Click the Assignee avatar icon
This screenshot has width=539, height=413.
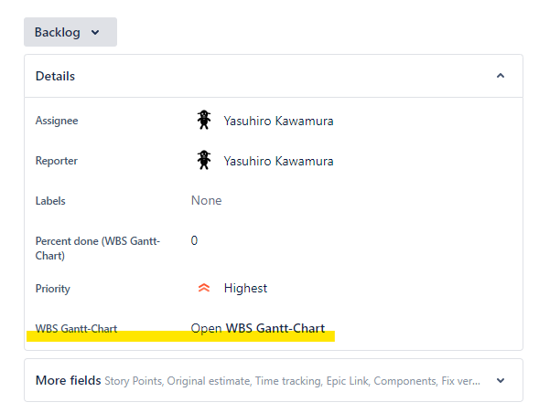[x=204, y=120]
